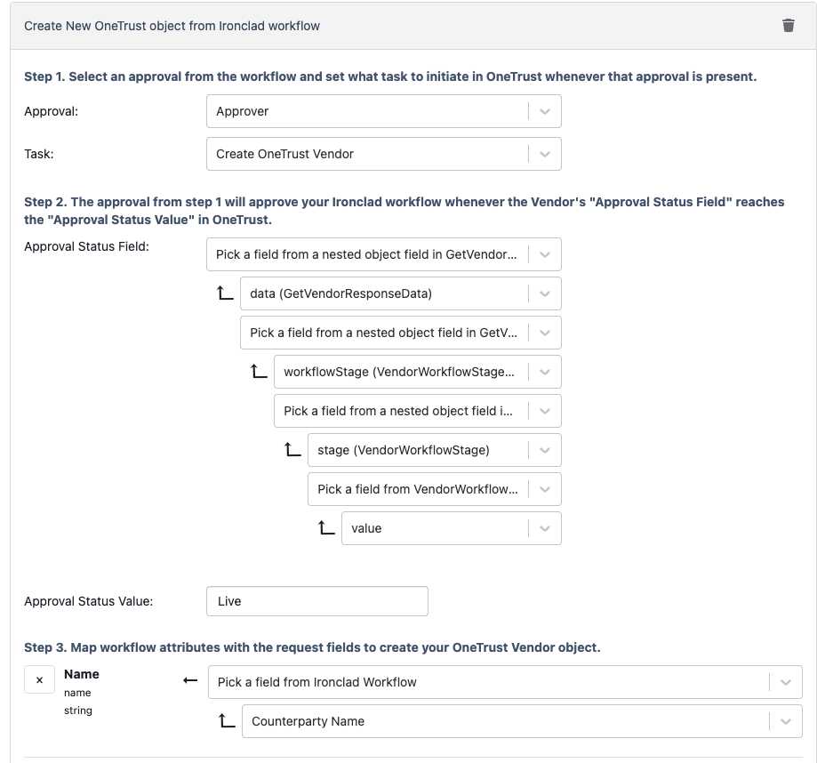Open the 'Pick a field from a nested object field in GetV...' dropdown
Screen dimensions: 817x763
coord(401,333)
